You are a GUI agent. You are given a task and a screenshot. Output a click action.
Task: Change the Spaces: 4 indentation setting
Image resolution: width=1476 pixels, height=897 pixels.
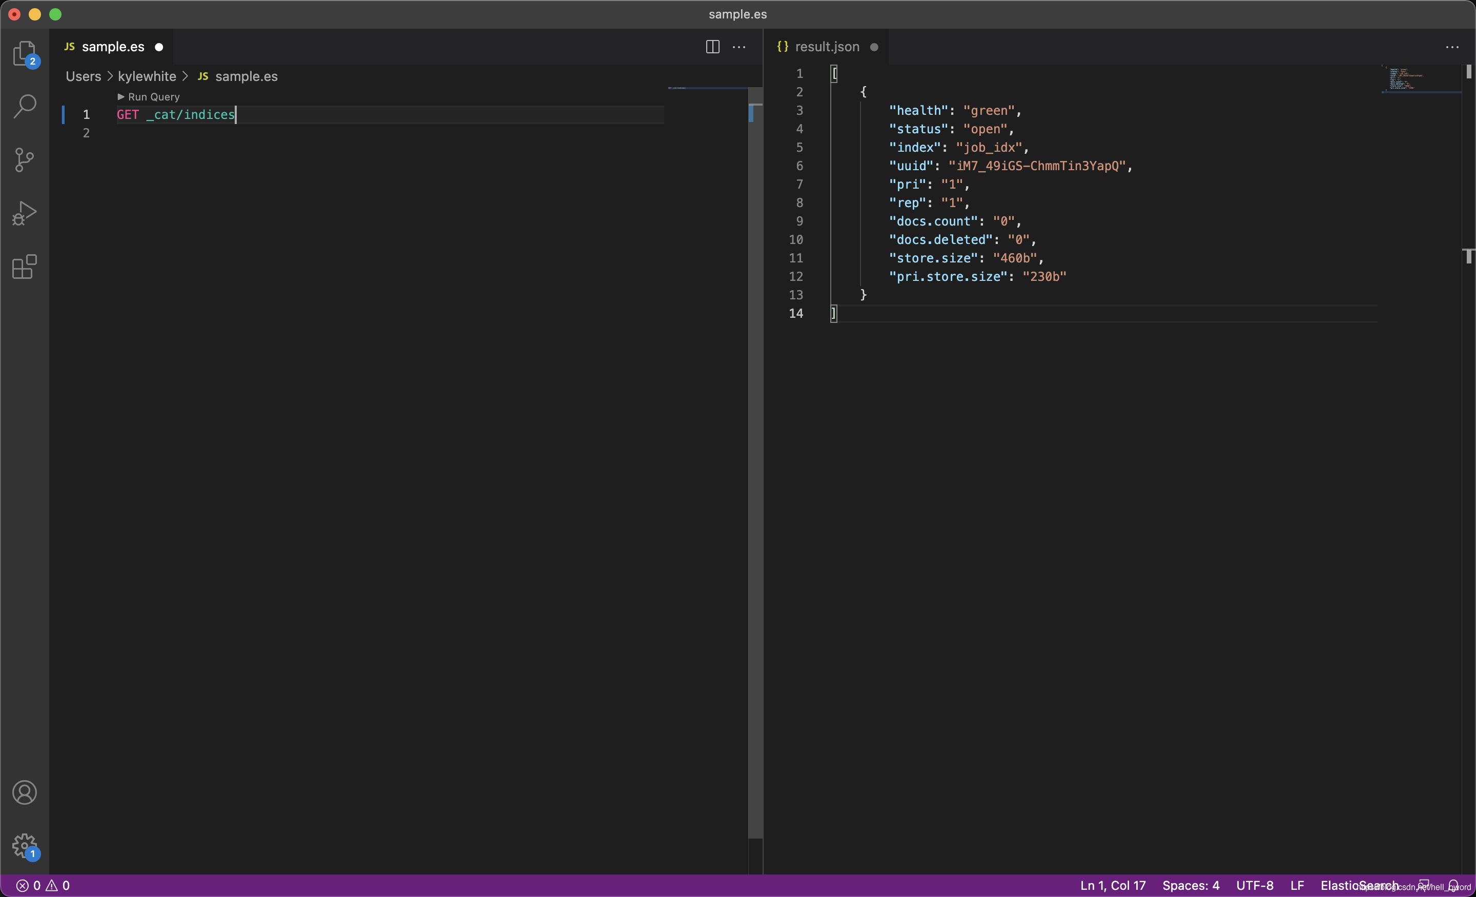tap(1190, 885)
